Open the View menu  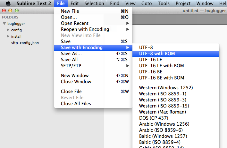click(130, 3)
